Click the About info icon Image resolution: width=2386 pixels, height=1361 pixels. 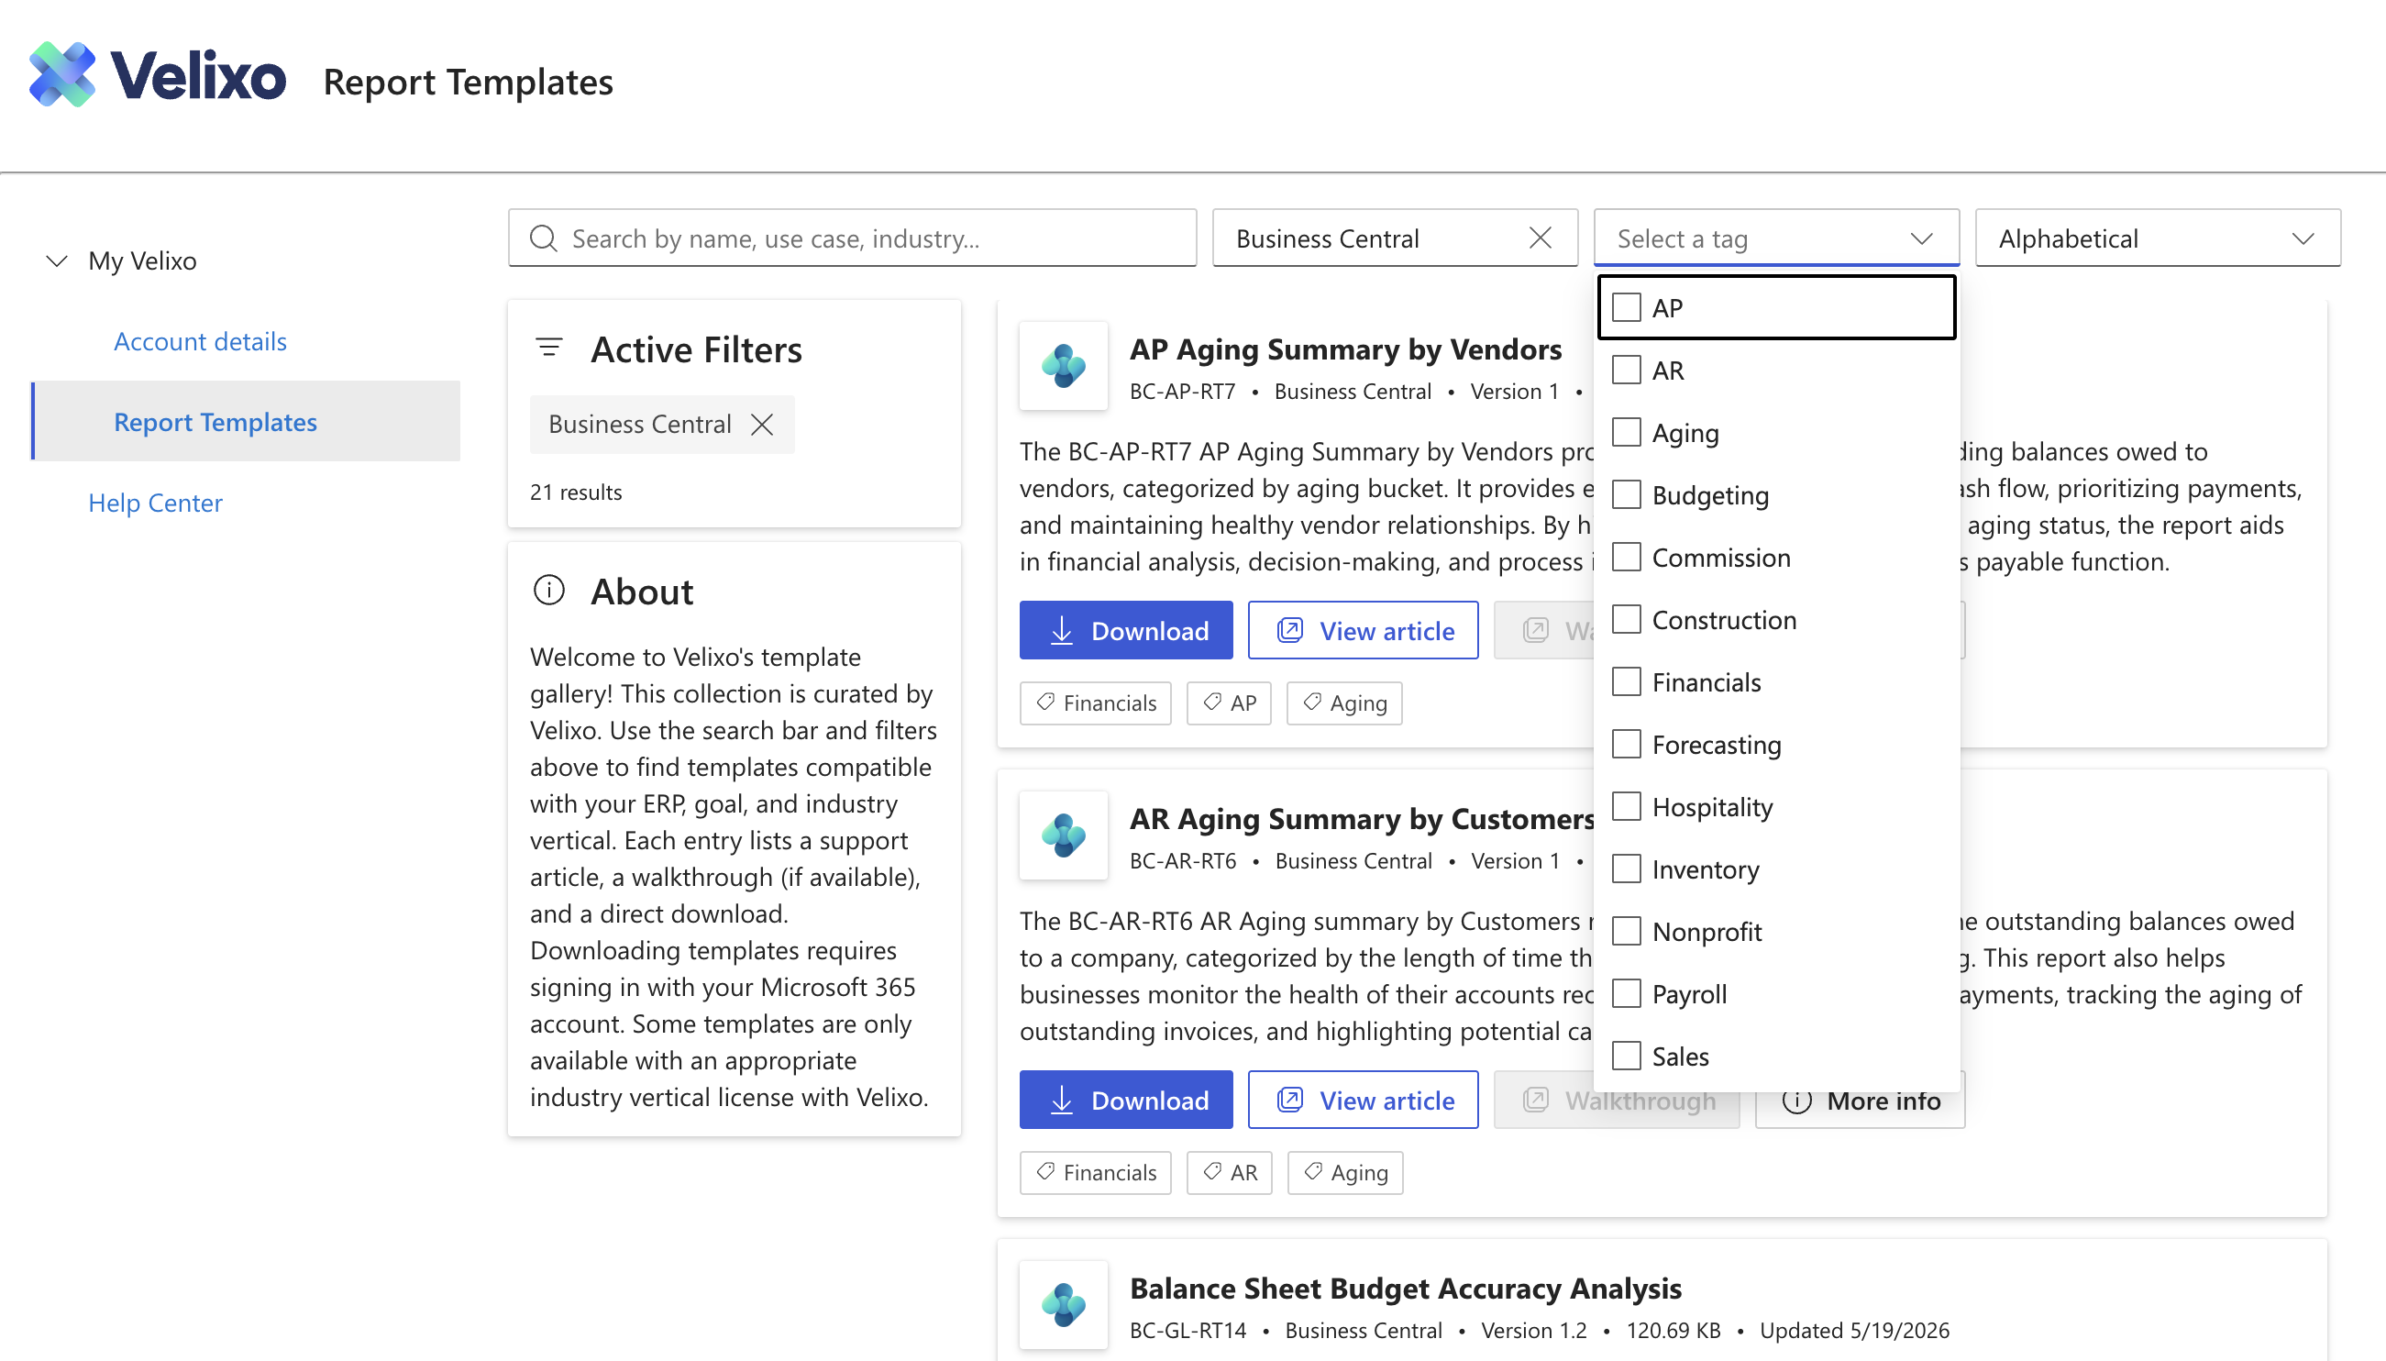coord(548,591)
